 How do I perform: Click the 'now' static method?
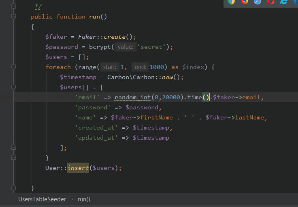(x=167, y=77)
